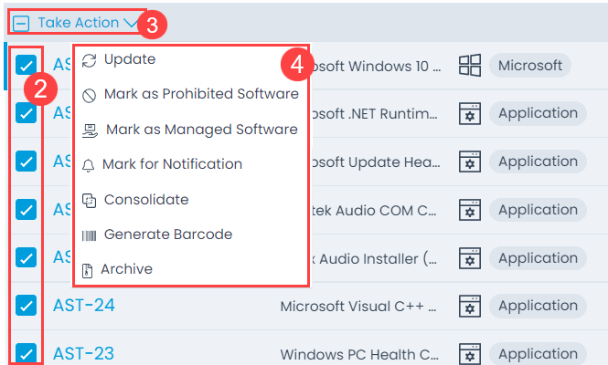This screenshot has height=365, width=608.
Task: Open the Take Action dropdown
Action: tap(88, 23)
